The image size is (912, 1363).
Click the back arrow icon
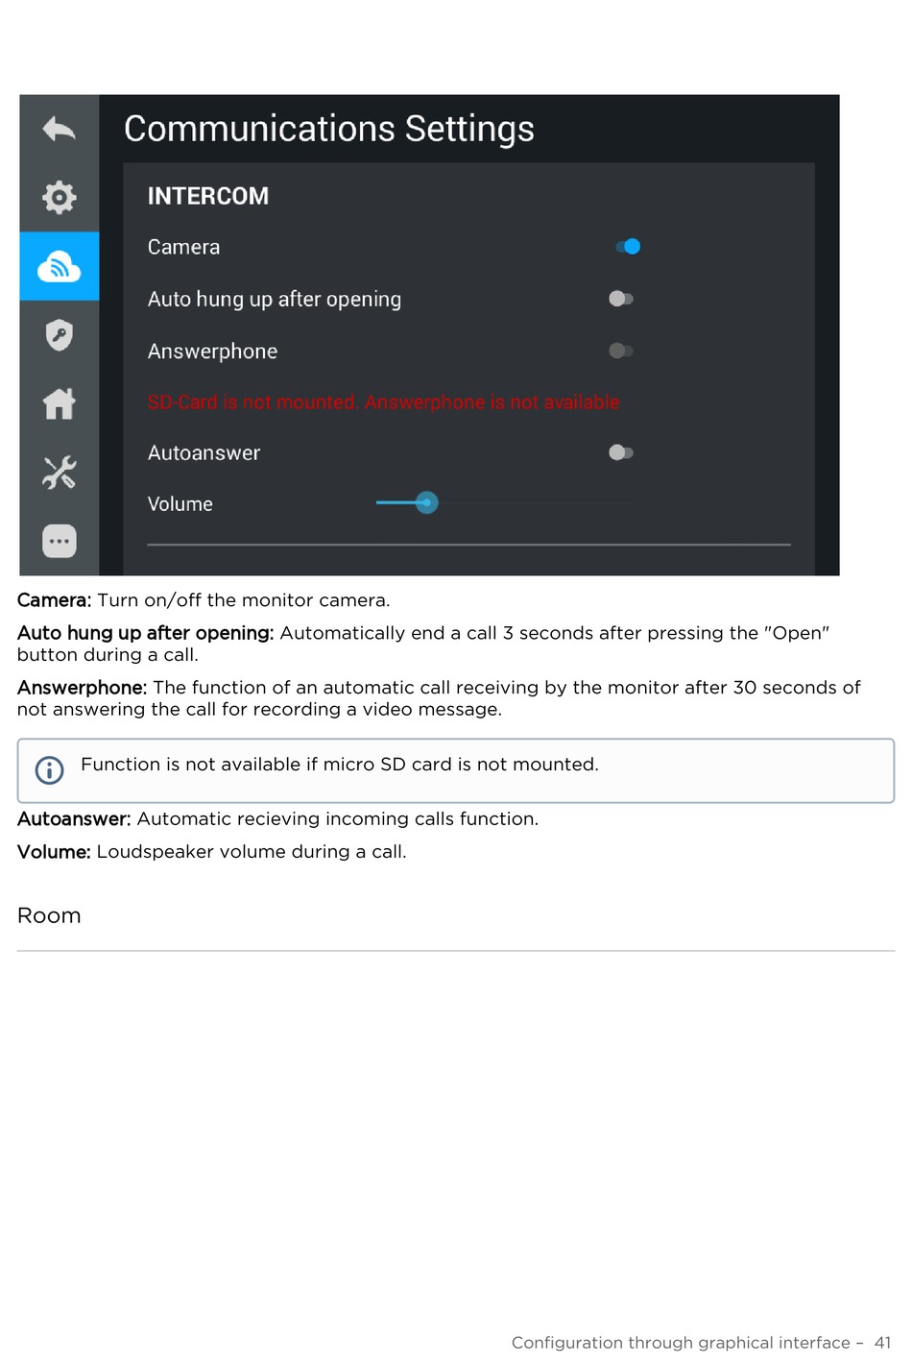60,129
